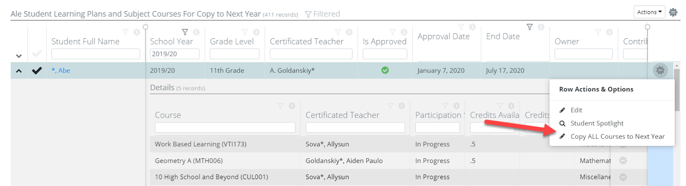The width and height of the screenshot is (686, 186).
Task: Collapse the expanded Abe row details
Action: pos(19,71)
